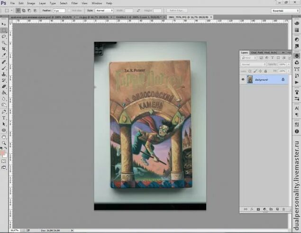This screenshot has width=301, height=233.
Task: Choose Intersect with selection mode
Action: (35, 10)
